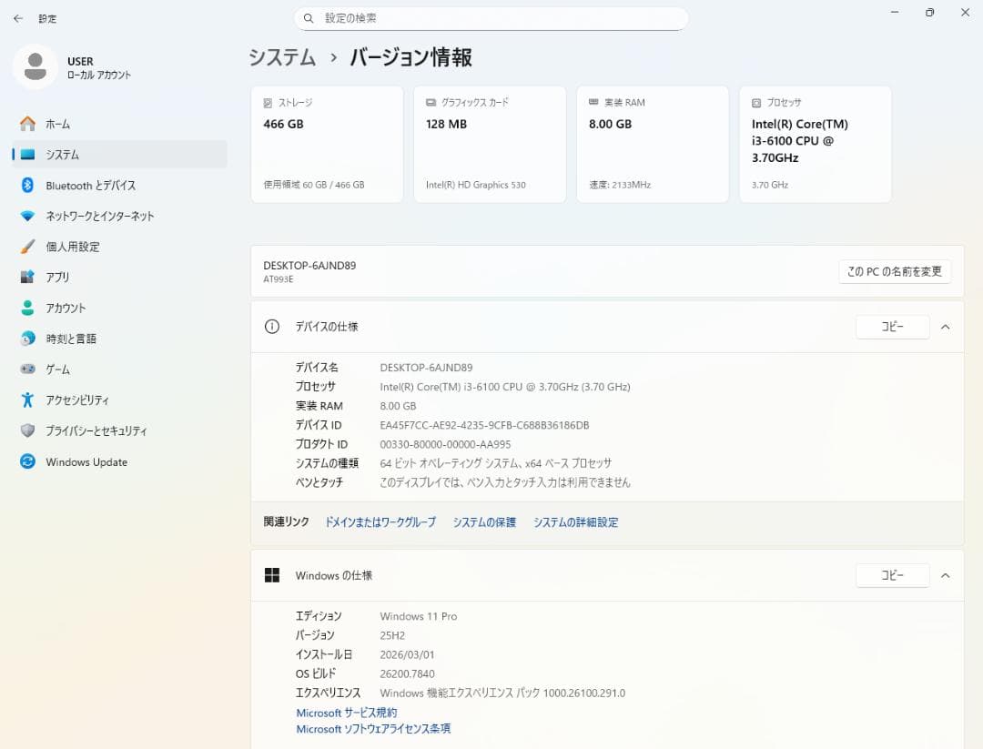Image resolution: width=983 pixels, height=749 pixels.
Task: Collapse the Windows の仕様 section
Action: (x=945, y=575)
